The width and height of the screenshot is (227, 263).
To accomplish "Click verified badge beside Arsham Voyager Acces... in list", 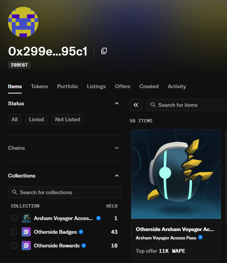I will click(98, 218).
